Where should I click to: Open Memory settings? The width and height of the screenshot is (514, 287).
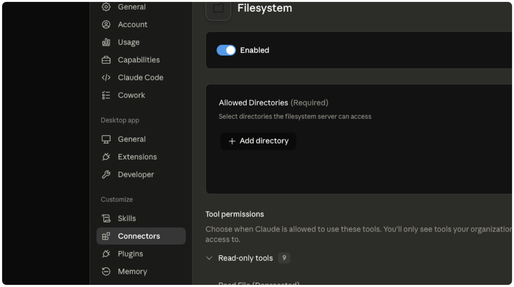141,272
